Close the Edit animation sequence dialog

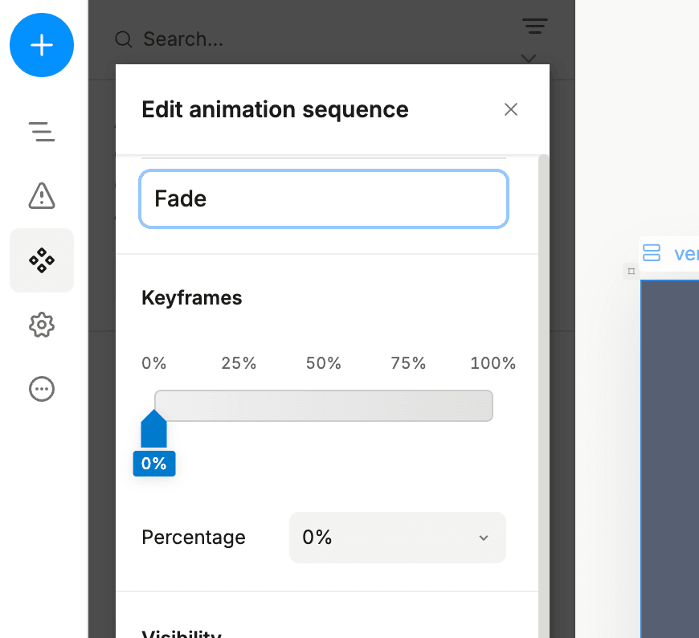coord(511,109)
